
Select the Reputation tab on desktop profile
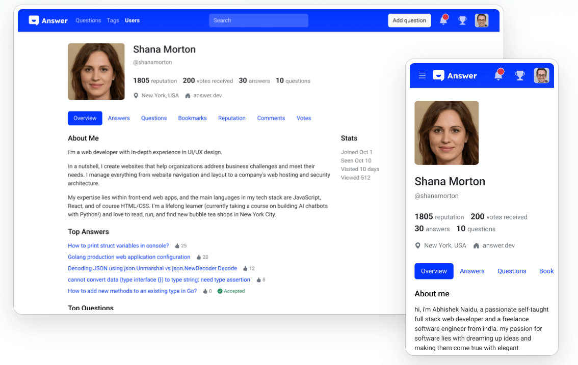232,118
